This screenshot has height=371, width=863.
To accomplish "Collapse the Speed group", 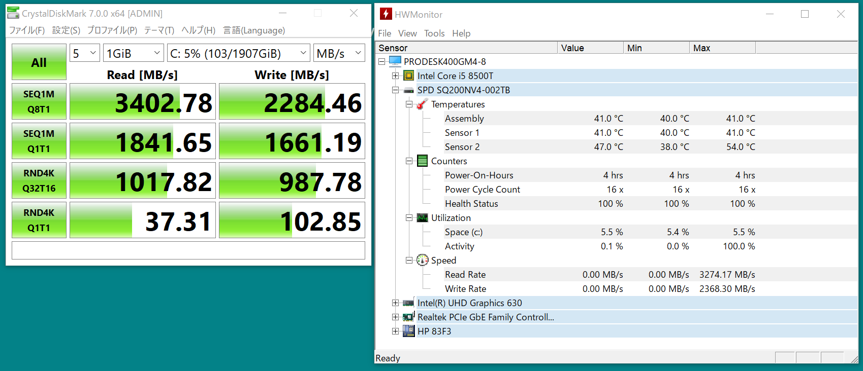I will (409, 260).
